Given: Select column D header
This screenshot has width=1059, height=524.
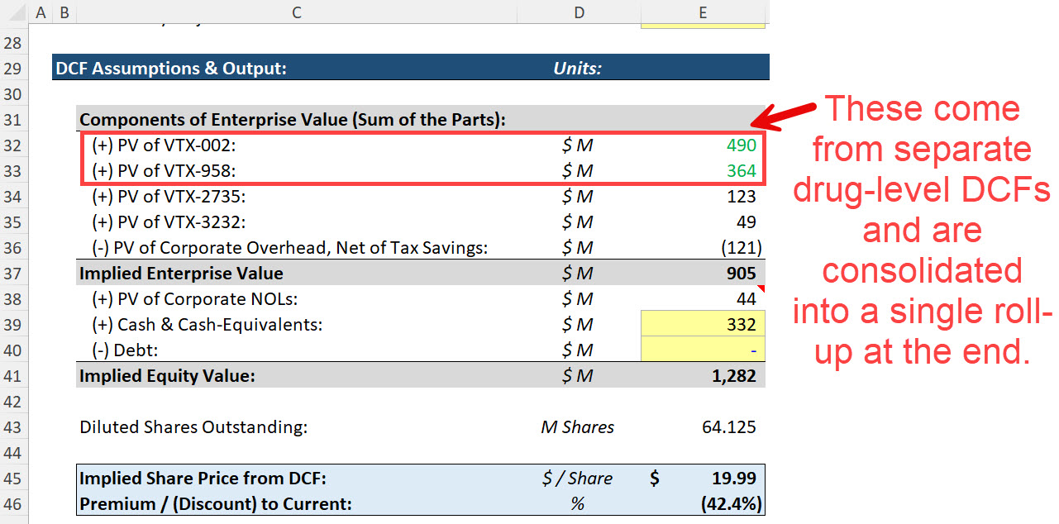Looking at the screenshot, I should [x=579, y=12].
